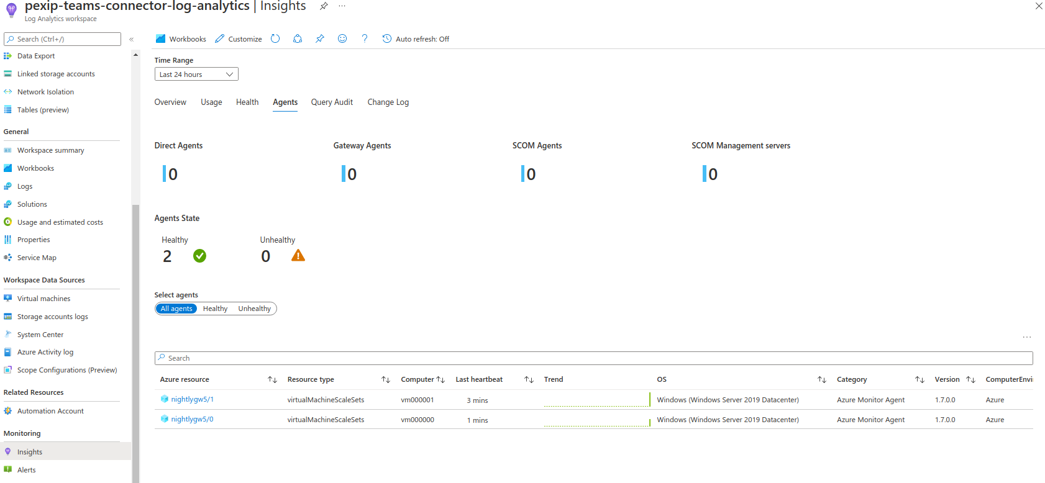Viewport: 1045px width, 483px height.
Task: Switch to the Health tab
Action: 247,102
